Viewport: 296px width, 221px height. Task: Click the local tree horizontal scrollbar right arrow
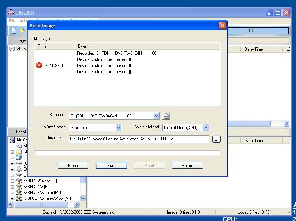pyautogui.click(x=76, y=204)
